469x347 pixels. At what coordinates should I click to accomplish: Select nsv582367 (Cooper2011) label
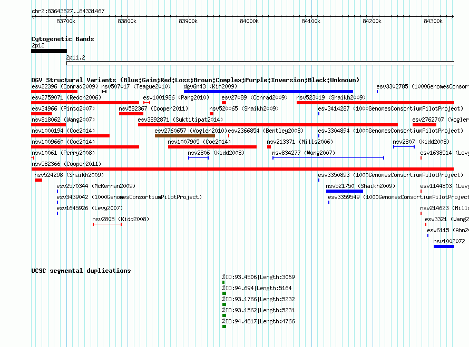153,108
